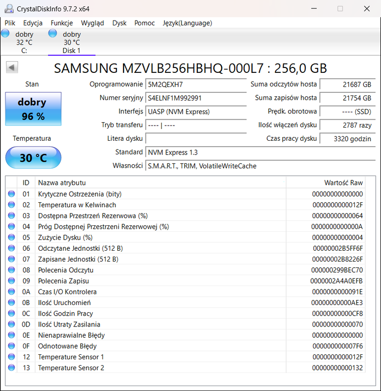Open the Funkcje menu
Screen dimensions: 381x391
(x=62, y=23)
